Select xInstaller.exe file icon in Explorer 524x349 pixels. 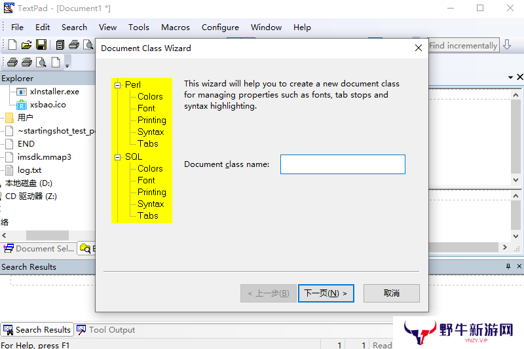click(x=22, y=92)
